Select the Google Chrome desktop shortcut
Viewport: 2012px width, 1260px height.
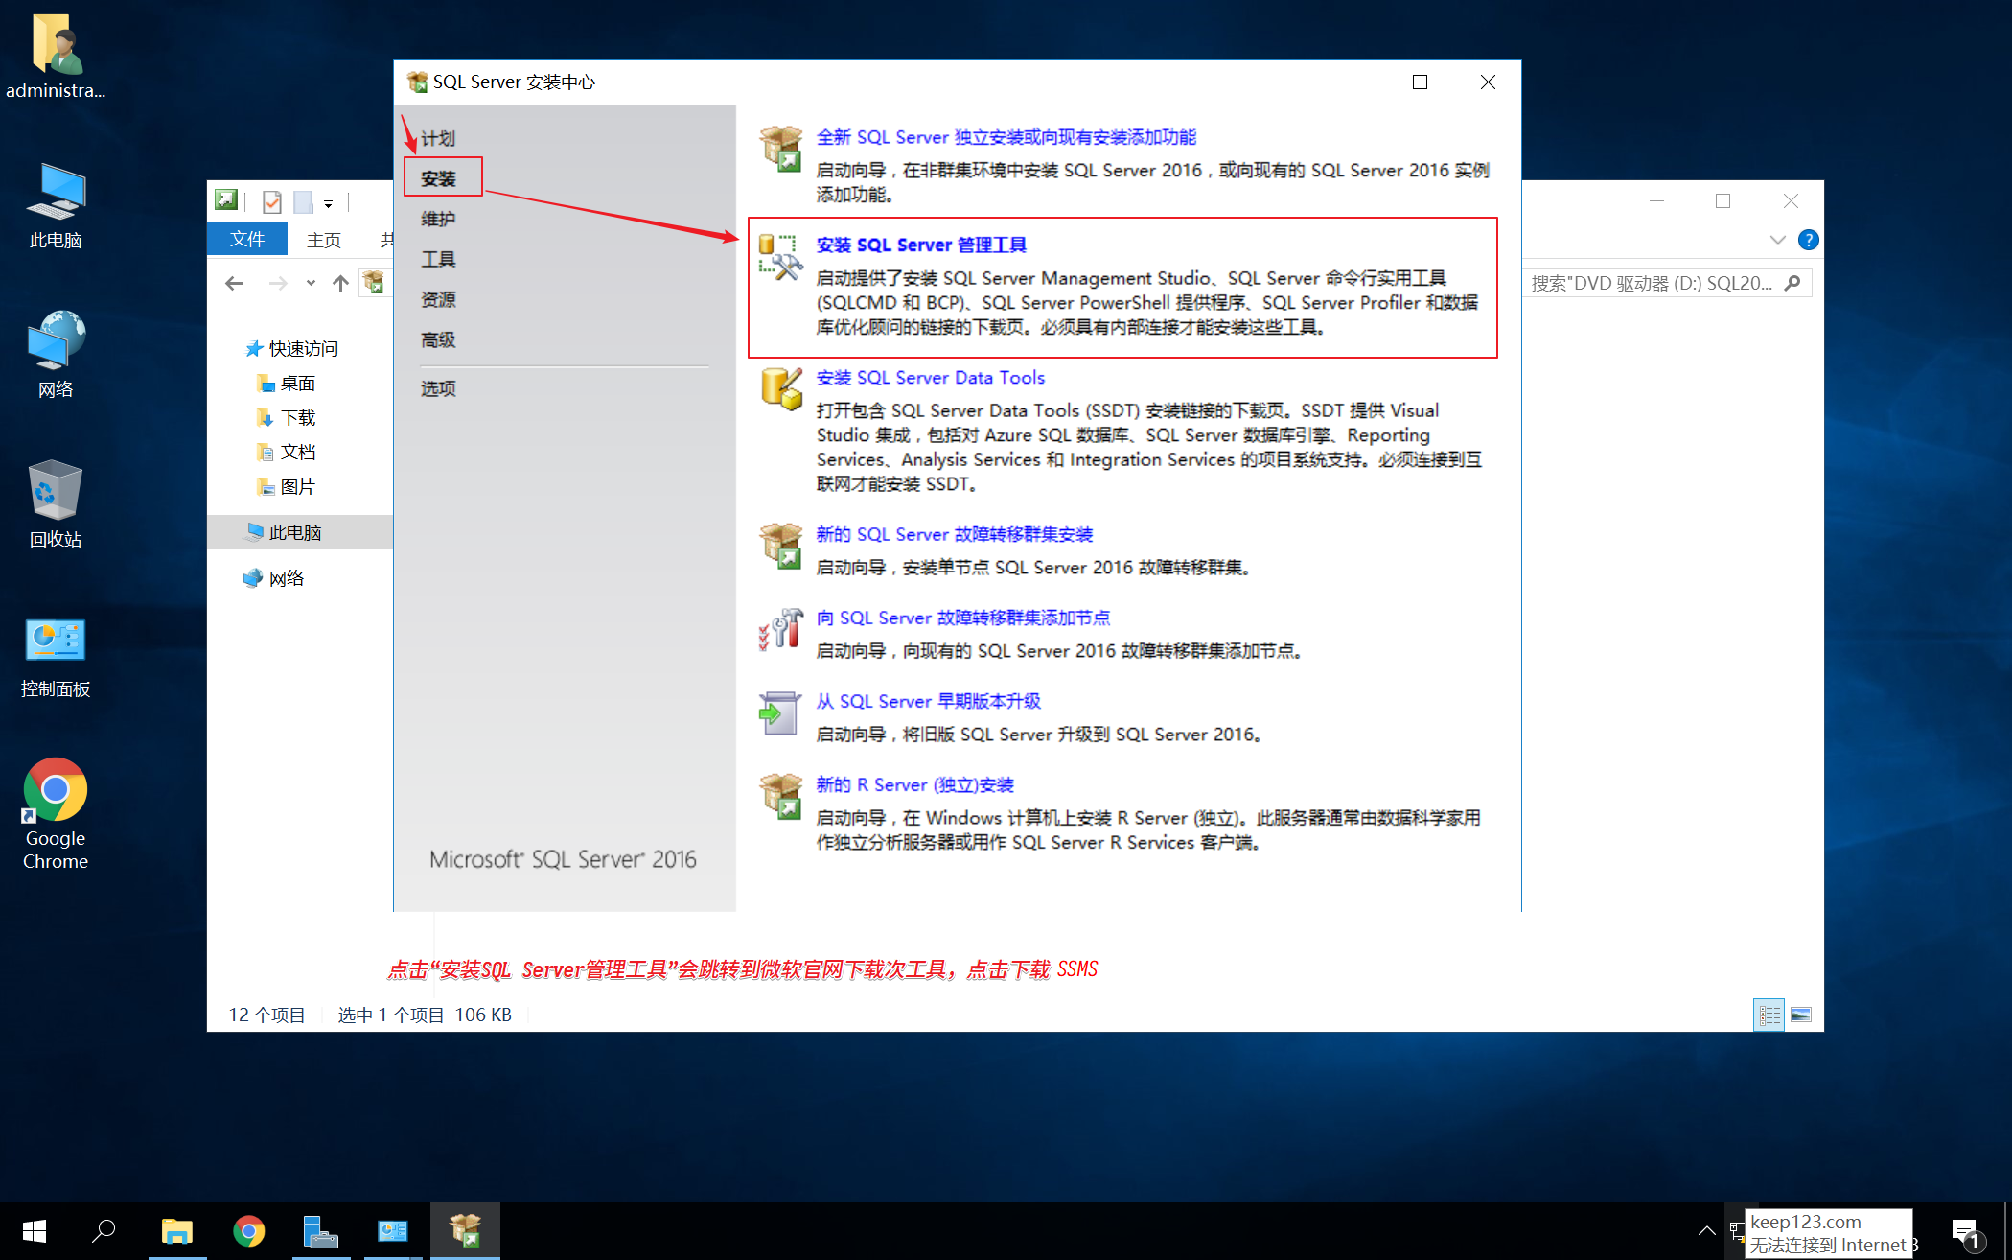(56, 813)
